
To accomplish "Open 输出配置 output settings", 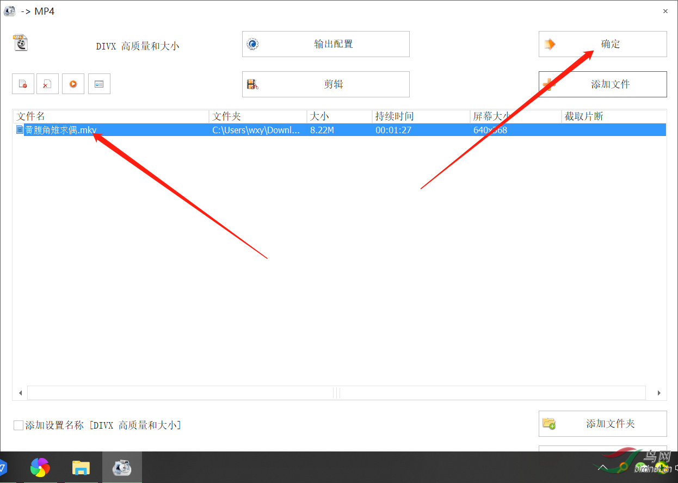I will point(325,44).
